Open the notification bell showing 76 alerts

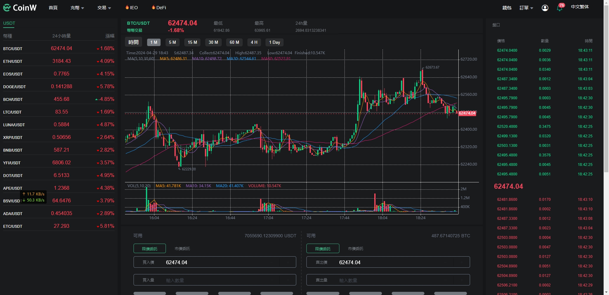(x=559, y=7)
